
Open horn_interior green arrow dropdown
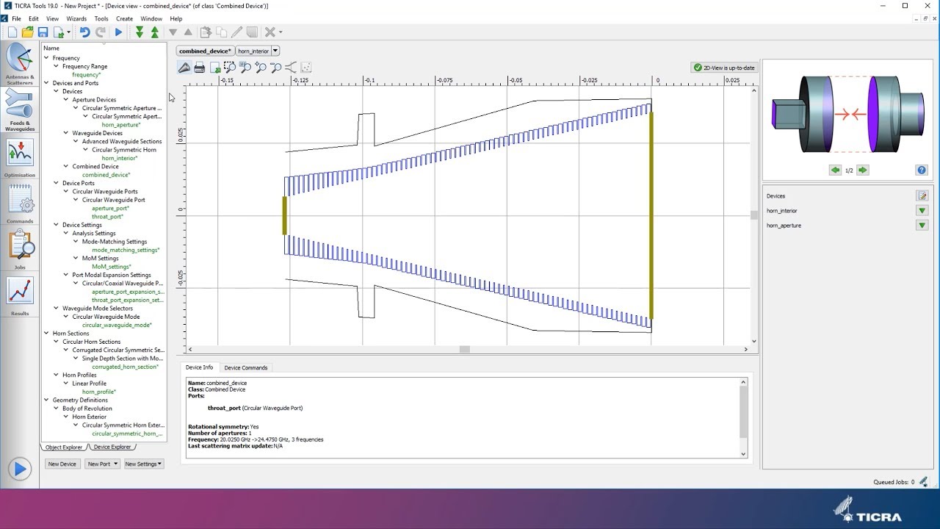pos(922,211)
